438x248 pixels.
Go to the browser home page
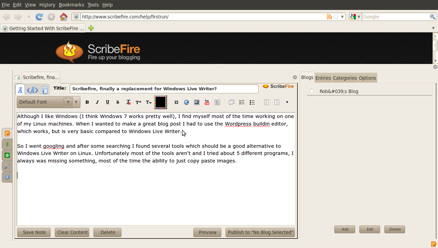64,17
